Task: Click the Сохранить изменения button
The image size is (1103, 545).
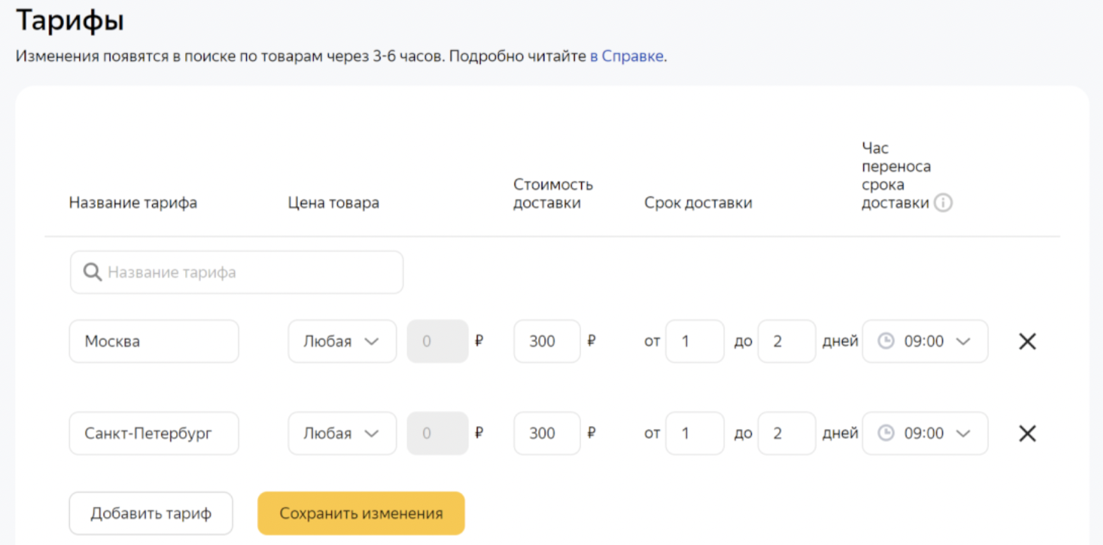Action: coord(361,513)
